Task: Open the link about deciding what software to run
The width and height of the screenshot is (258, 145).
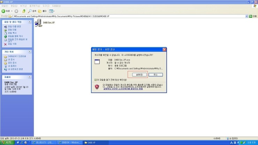Action: pyautogui.click(x=123, y=89)
